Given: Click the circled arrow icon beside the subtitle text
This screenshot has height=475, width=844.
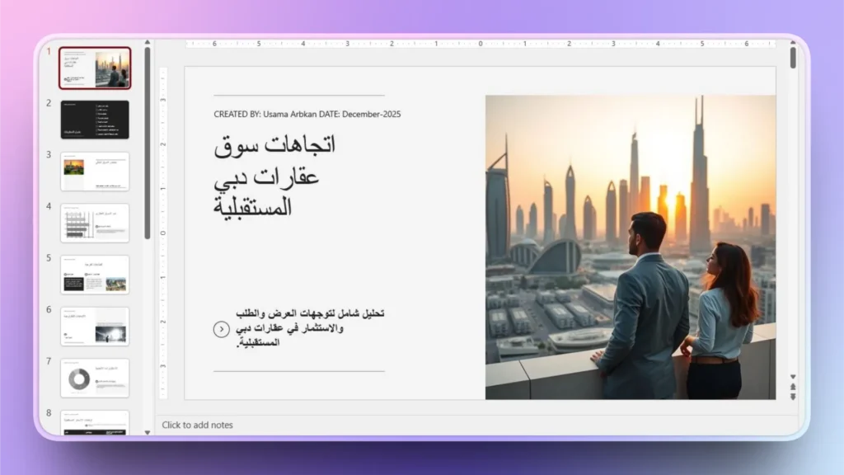Looking at the screenshot, I should coord(220,330).
